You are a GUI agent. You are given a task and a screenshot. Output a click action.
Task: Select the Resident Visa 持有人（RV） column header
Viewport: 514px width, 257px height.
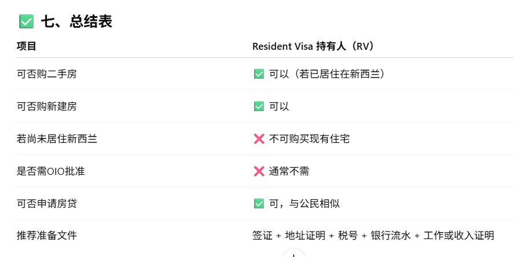tap(317, 46)
